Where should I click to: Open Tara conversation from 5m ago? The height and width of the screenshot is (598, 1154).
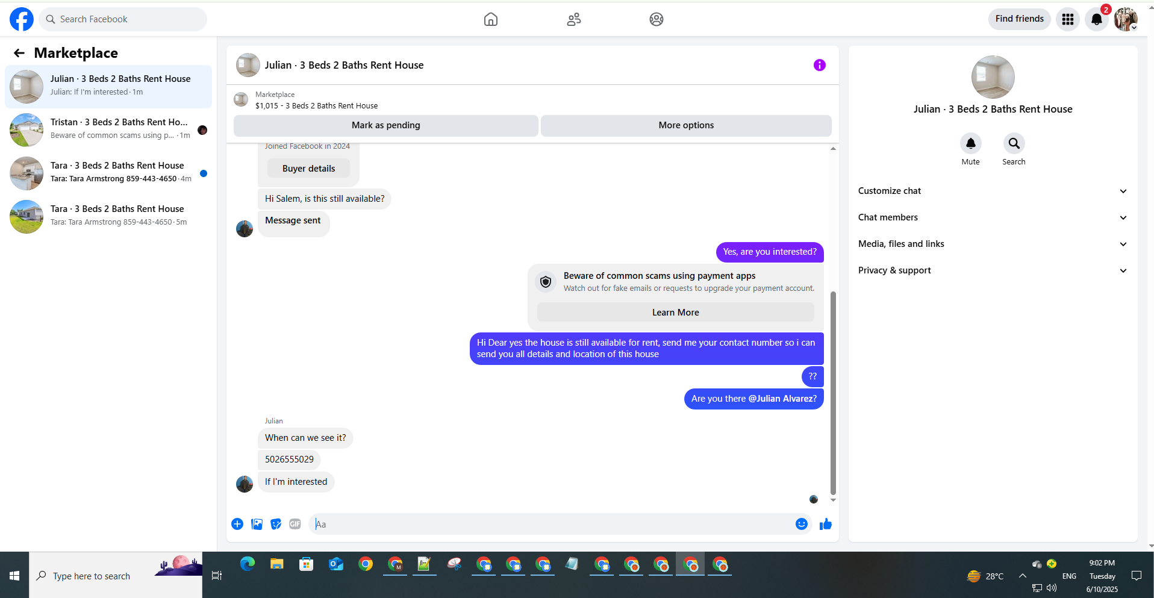108,217
